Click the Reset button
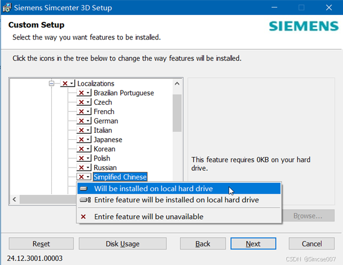Image resolution: width=343 pixels, height=265 pixels. pos(41,244)
